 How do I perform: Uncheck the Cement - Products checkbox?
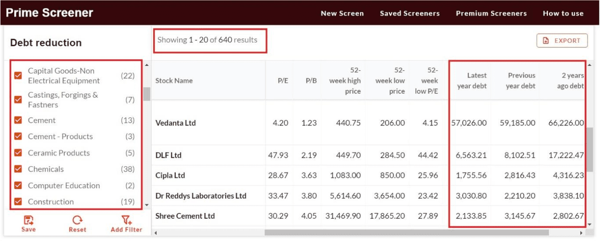click(x=18, y=137)
